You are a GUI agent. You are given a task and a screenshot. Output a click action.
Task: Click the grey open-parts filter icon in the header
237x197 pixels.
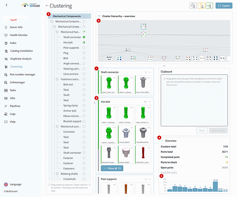193,6
